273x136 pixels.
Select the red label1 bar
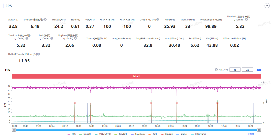(x=137, y=76)
